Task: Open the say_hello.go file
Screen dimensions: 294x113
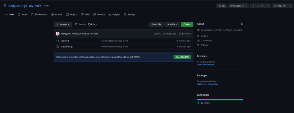Action: (x=67, y=47)
